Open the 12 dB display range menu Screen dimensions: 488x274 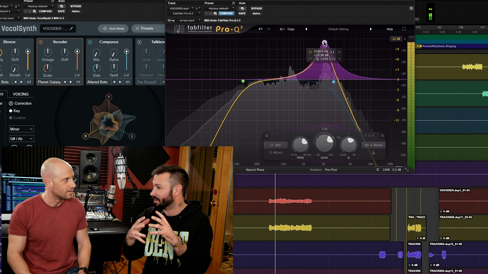(x=396, y=39)
